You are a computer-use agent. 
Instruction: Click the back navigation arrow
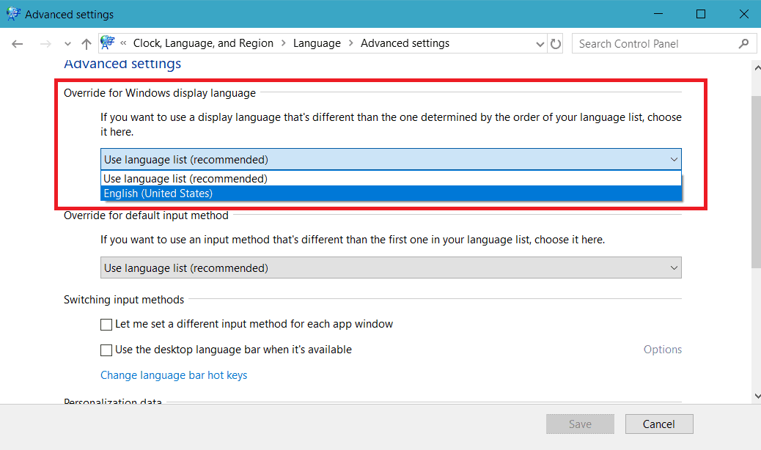point(17,43)
